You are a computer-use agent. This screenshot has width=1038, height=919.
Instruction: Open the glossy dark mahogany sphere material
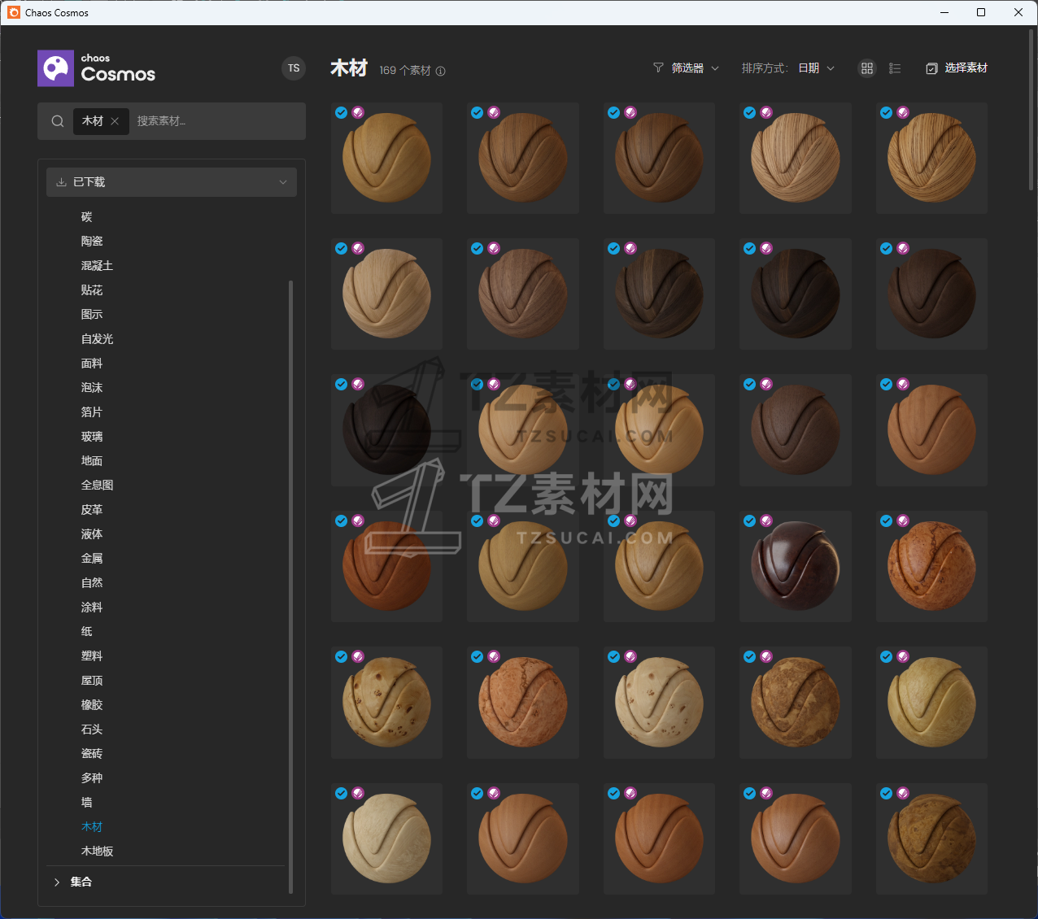796,566
